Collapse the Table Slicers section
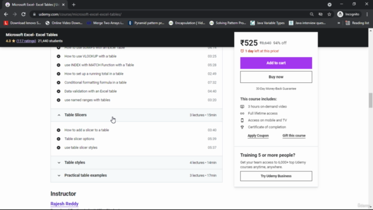 (x=136, y=115)
